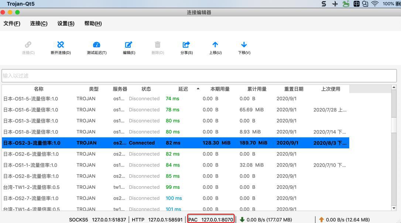Viewport: 401px width, 223px height.
Task: Click the filter input field 输入以过滤
Action: pos(199,76)
